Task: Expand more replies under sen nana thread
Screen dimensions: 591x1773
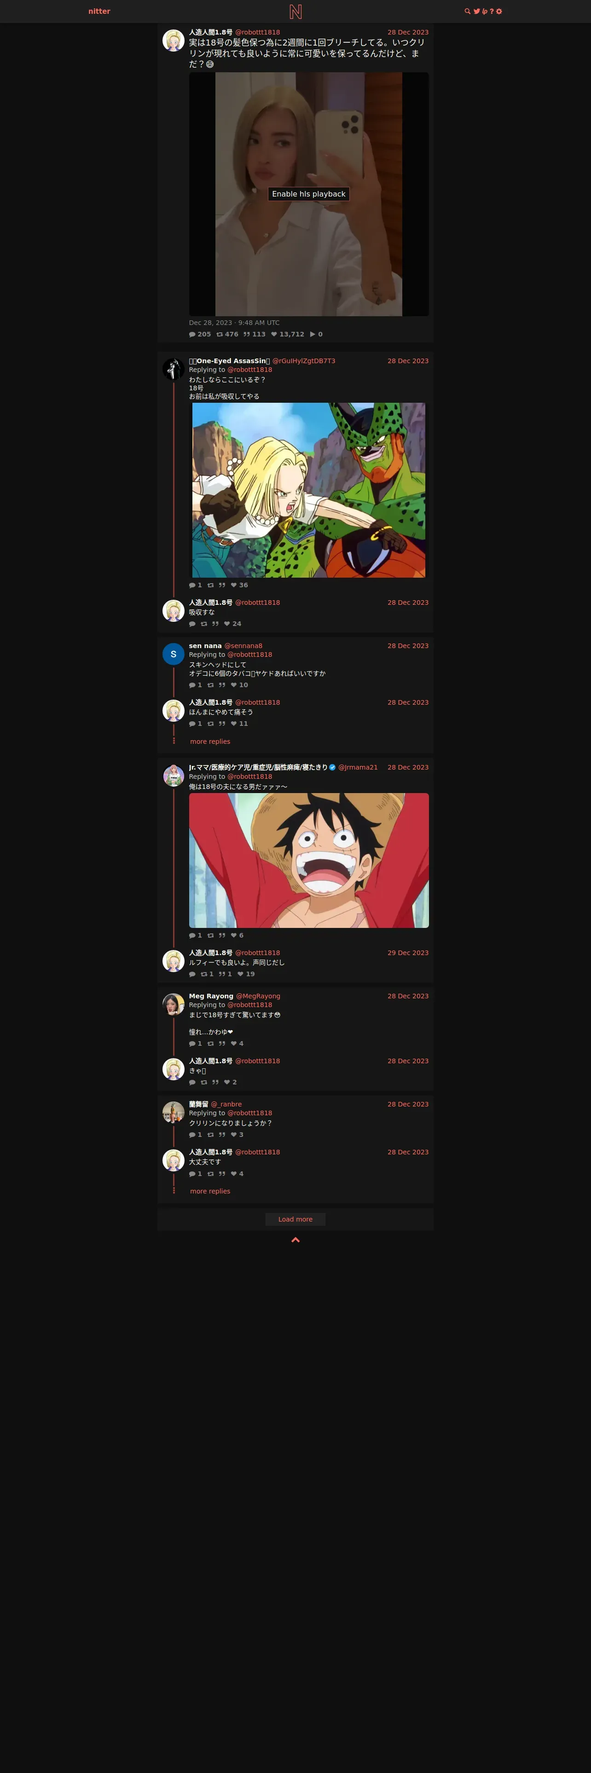Action: [210, 741]
